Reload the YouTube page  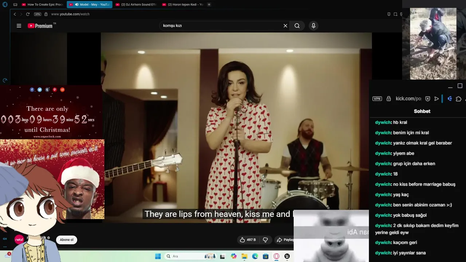tap(28, 14)
